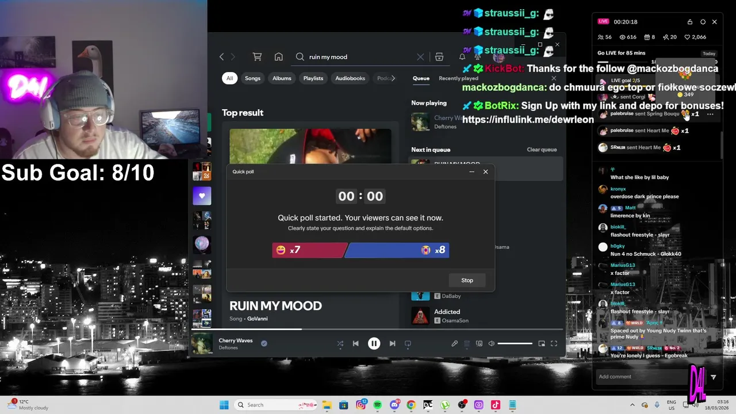Select the Playlists filter chip
This screenshot has height=414, width=736.
313,78
